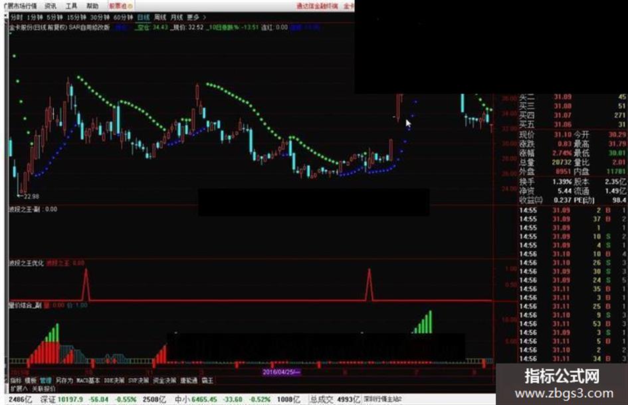628x405 pixels.
Task: Click the 收益 value 0.237
Action: (563, 200)
